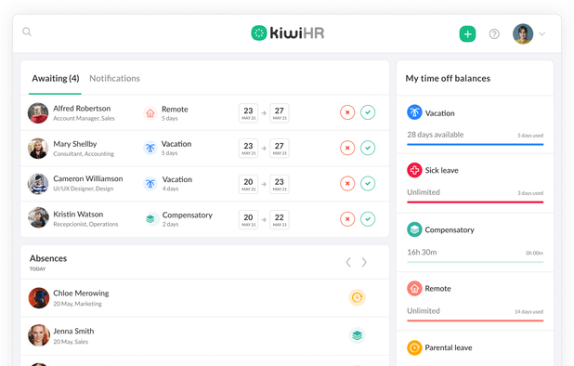Click Chloe Merowing's parental leave icon
The height and width of the screenshot is (366, 574).
coord(357,297)
